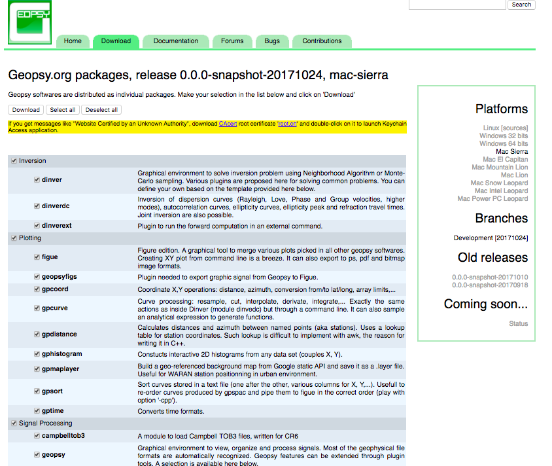Focus the search text field
This screenshot has width=552, height=466.
(457, 5)
